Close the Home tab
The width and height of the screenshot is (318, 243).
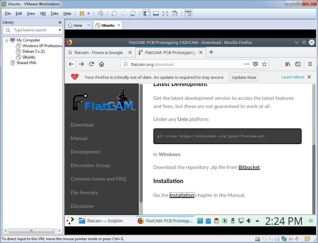click(88, 25)
